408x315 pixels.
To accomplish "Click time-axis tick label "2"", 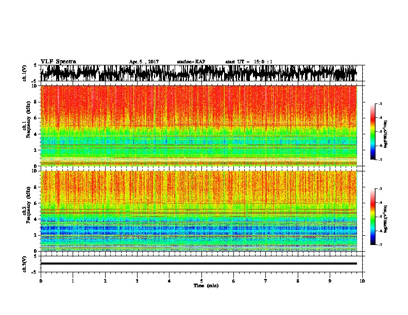I will [105, 281].
